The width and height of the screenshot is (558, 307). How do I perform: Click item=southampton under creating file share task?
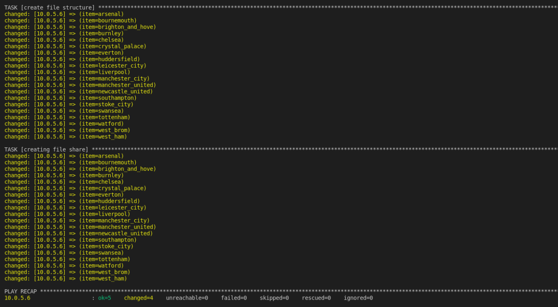108,240
